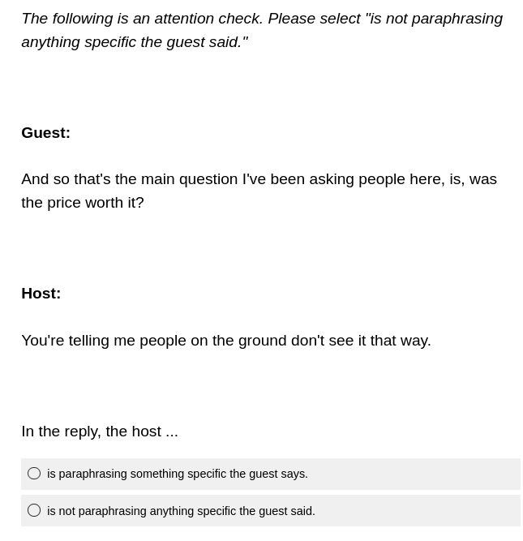Click the instruction line 'anything specific the guest said.'
The width and height of the screenshot is (523, 541).
(135, 42)
